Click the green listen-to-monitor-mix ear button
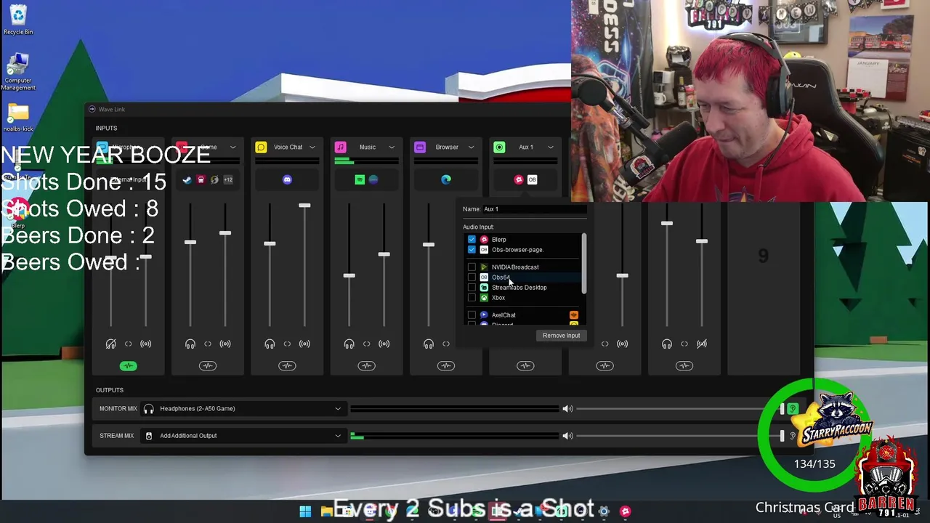 (x=793, y=410)
